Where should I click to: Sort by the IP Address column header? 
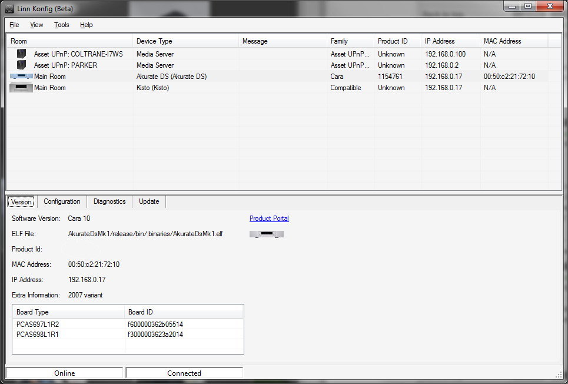pos(451,41)
